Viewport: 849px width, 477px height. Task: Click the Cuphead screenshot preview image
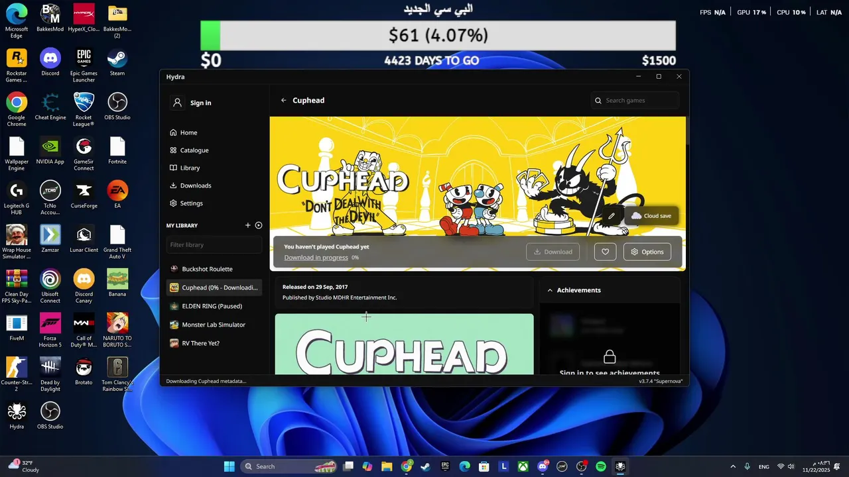pyautogui.click(x=404, y=344)
